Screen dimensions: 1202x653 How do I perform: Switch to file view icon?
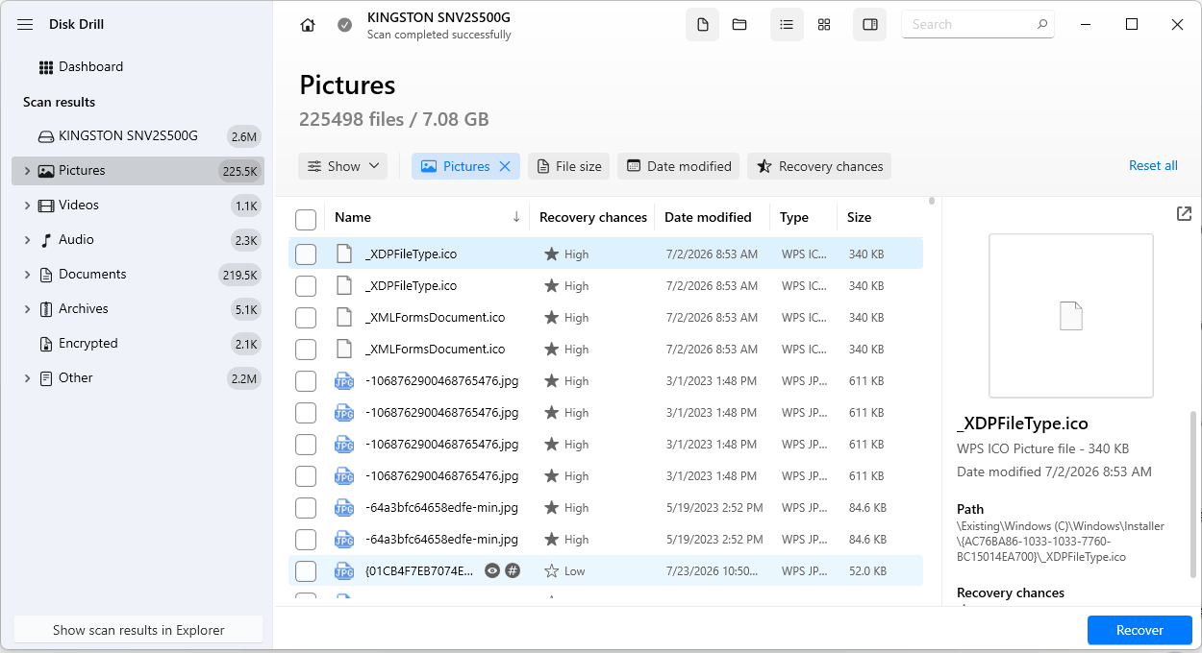(x=702, y=25)
